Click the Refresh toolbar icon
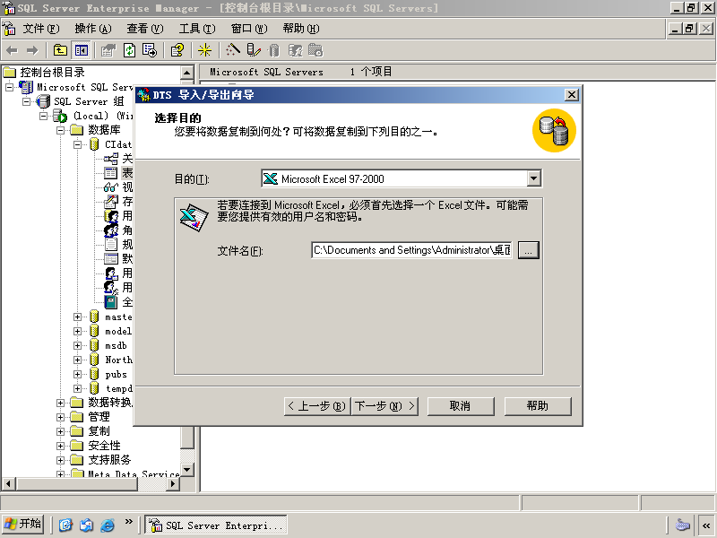Viewport: 717px width, 538px height. click(129, 50)
